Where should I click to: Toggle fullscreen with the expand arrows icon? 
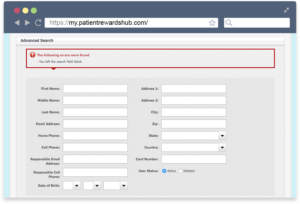point(286,10)
